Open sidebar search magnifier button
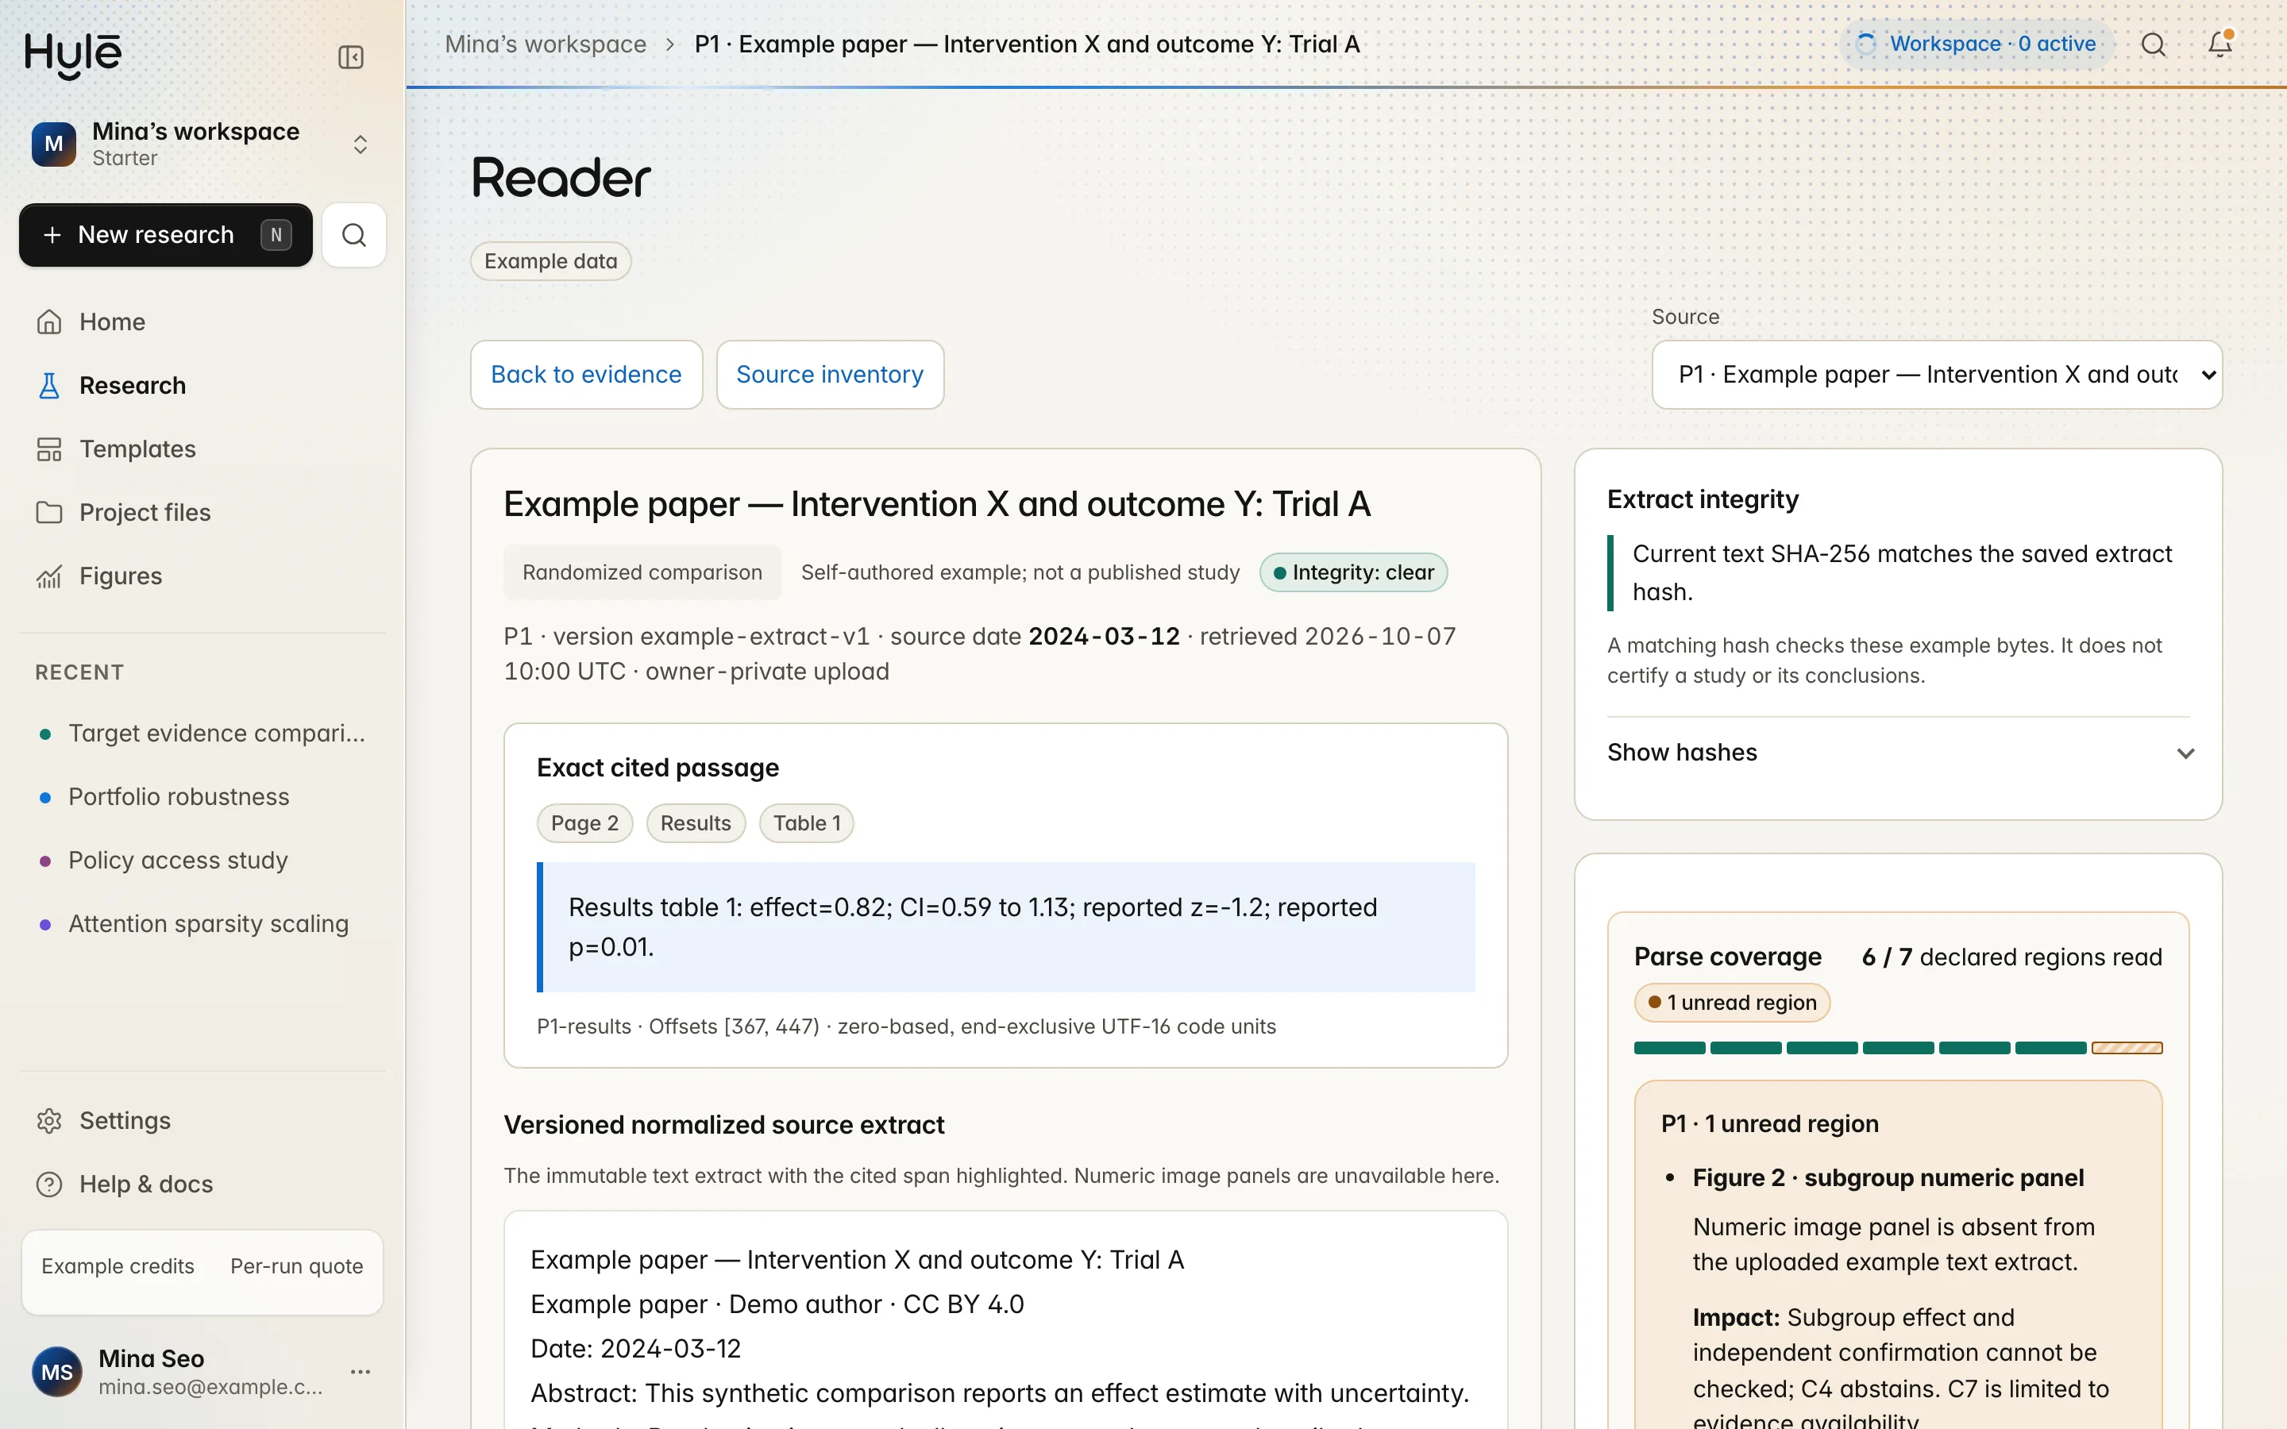This screenshot has width=2287, height=1429. [x=354, y=234]
